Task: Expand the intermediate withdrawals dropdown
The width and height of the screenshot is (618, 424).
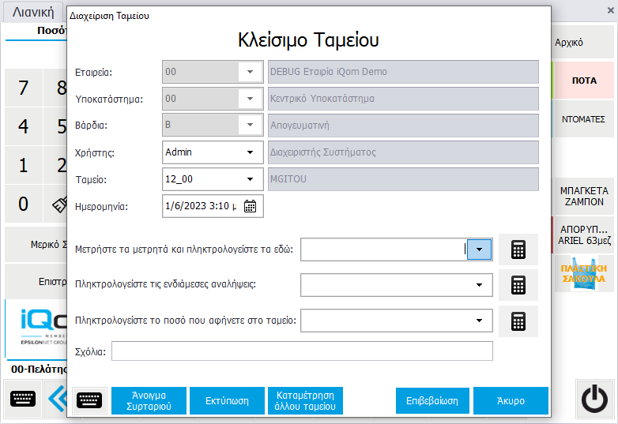Action: pyautogui.click(x=479, y=285)
